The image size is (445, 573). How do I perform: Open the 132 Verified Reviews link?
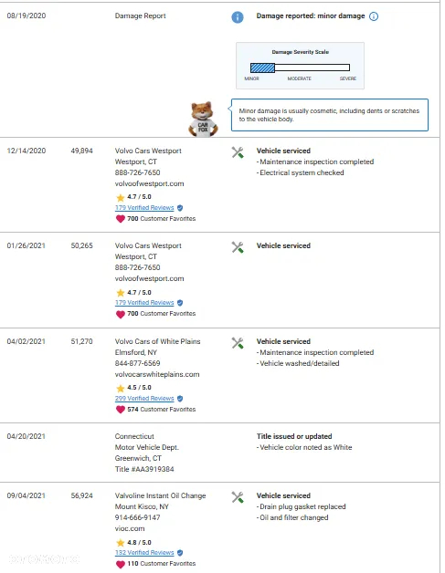[x=144, y=553]
